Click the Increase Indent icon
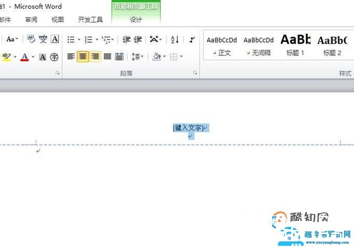 (x=138, y=40)
